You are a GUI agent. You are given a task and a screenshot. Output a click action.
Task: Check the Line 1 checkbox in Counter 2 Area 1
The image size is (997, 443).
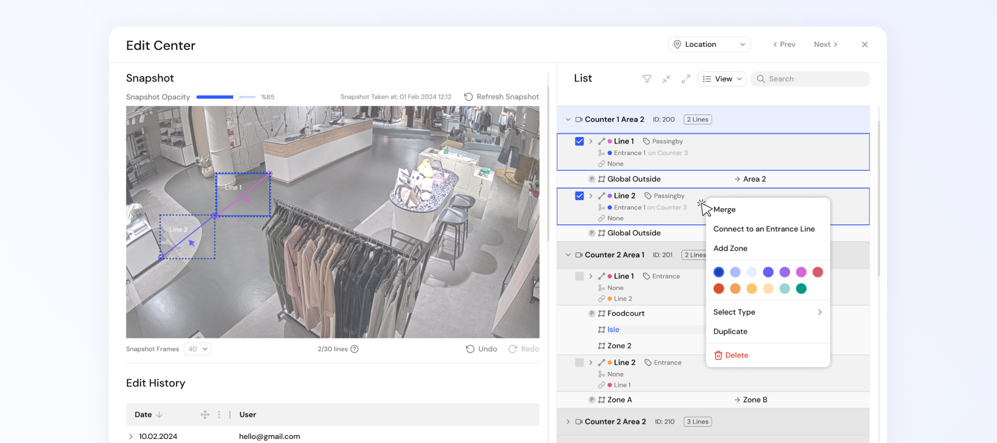[580, 276]
